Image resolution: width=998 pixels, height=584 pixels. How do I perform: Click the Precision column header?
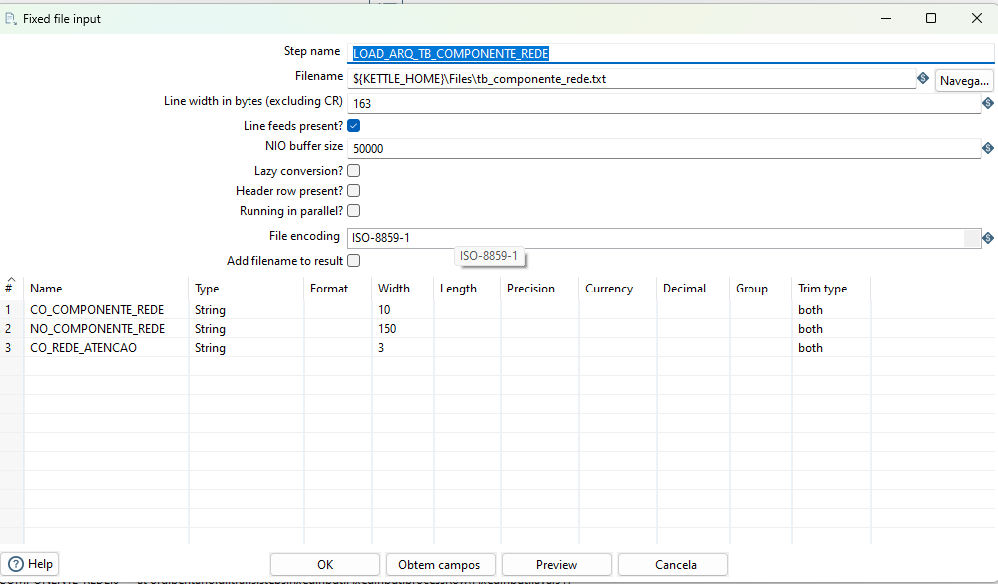pos(539,289)
